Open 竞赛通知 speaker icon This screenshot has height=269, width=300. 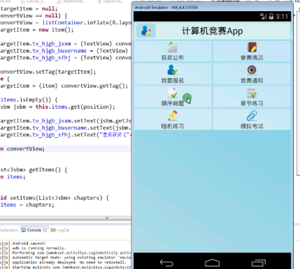tap(252, 70)
